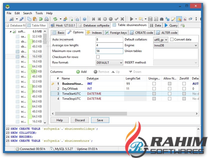Open the Tools menu

click(39, 13)
